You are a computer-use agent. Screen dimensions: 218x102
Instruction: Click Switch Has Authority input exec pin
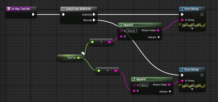(x=63, y=14)
